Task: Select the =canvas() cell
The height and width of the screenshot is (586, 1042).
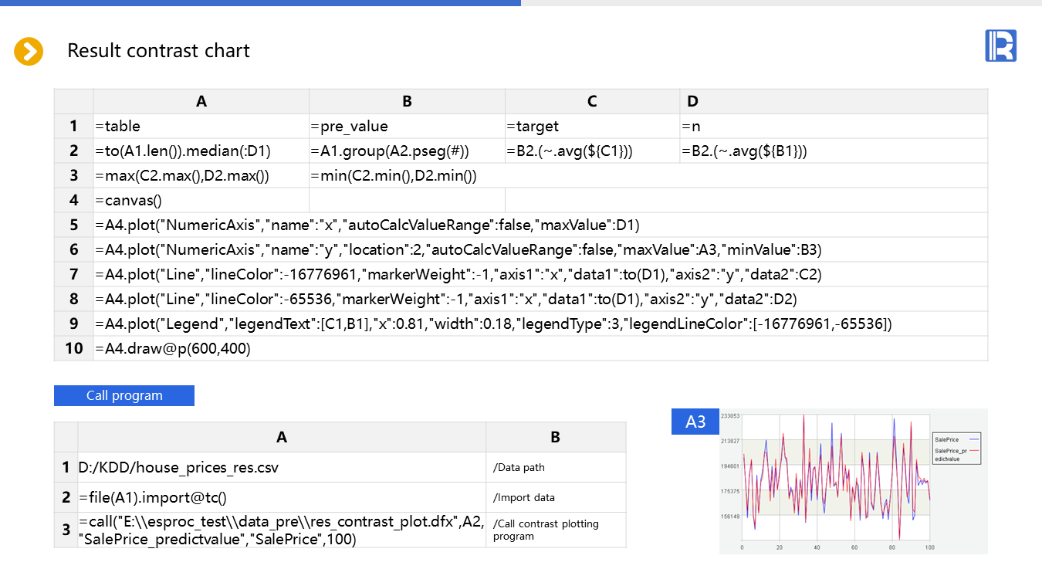Action: click(201, 200)
